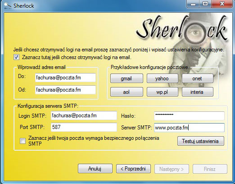The height and width of the screenshot is (184, 235).
Task: Apply the gmail sample configuration
Action: click(127, 78)
